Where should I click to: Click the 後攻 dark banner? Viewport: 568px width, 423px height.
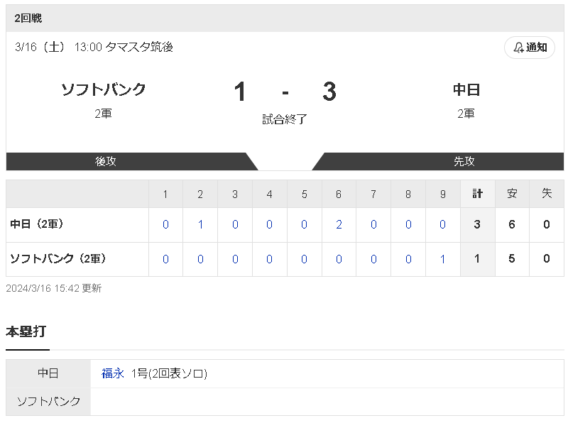(106, 161)
